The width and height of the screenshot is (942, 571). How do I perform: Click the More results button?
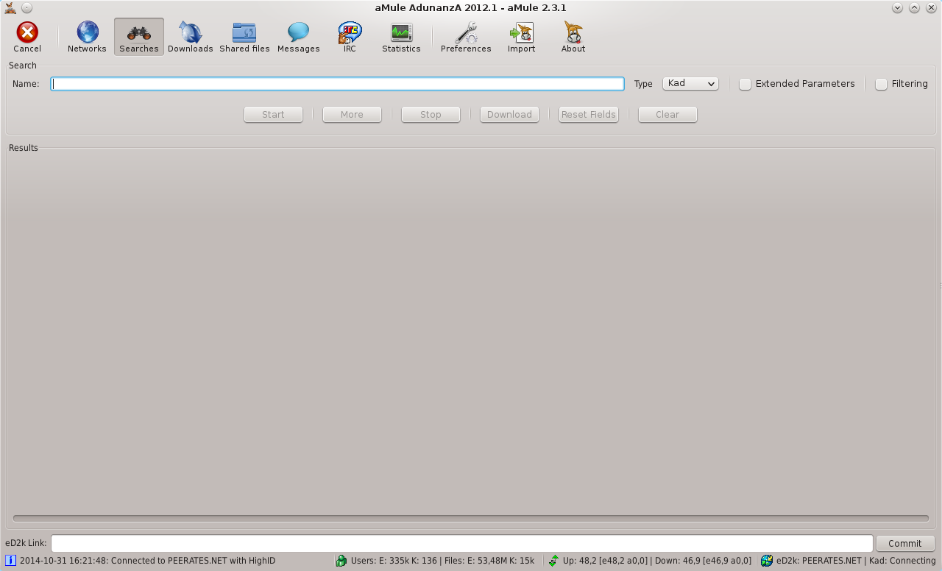click(352, 114)
